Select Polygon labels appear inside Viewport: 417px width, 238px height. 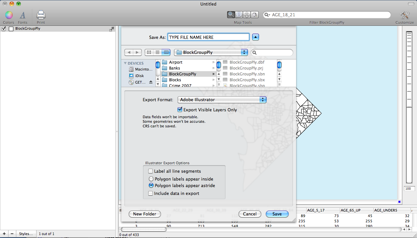[151, 179]
